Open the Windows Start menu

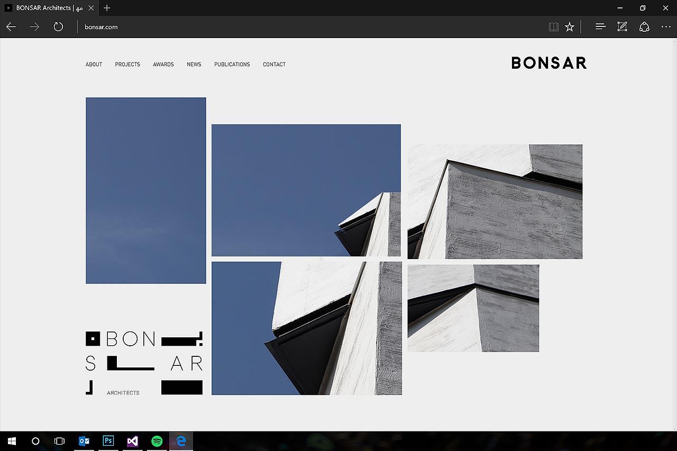12,441
